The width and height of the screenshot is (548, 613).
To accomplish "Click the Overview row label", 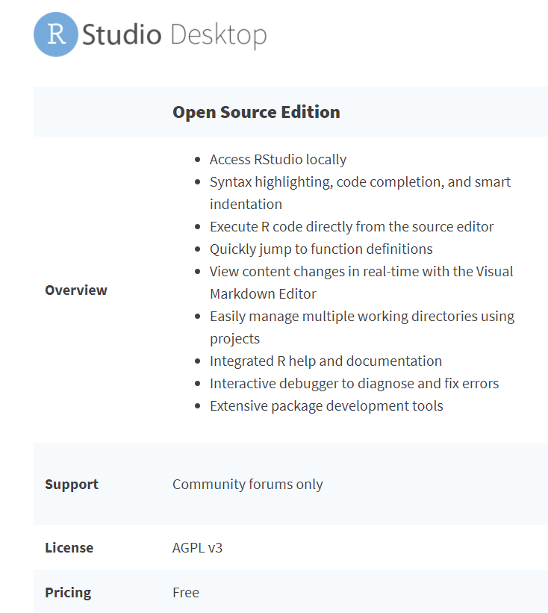I will coord(76,290).
